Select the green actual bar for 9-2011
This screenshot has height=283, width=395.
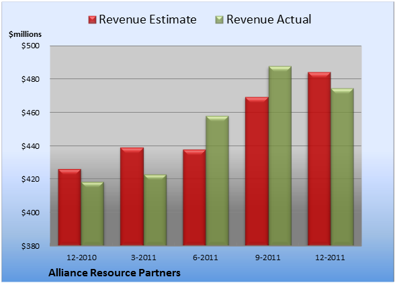[280, 156]
